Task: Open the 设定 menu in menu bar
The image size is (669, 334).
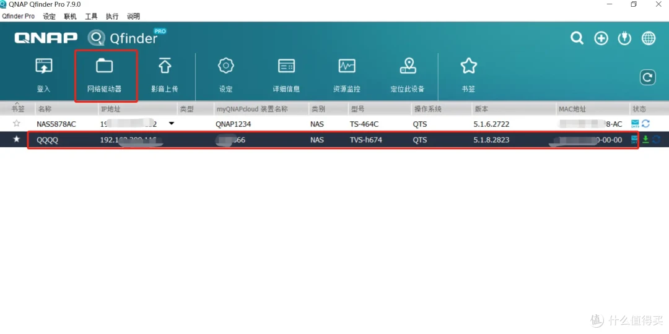Action: [50, 16]
